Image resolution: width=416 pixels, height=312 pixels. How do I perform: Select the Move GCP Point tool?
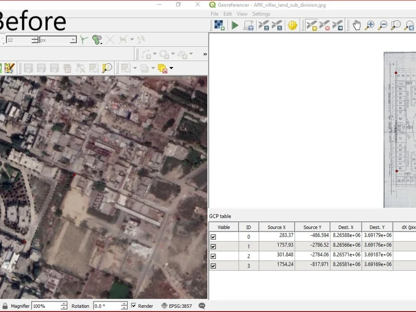pos(337,25)
